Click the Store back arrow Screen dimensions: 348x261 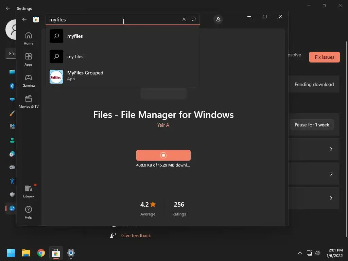[24, 19]
